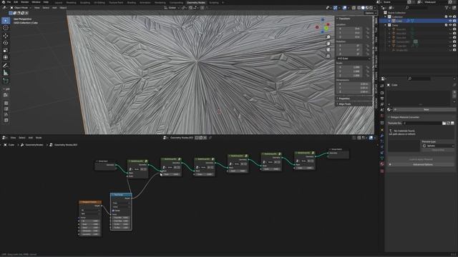Click the Dimensions Z value field
This screenshot has height=257, width=458.
pyautogui.click(x=354, y=92)
